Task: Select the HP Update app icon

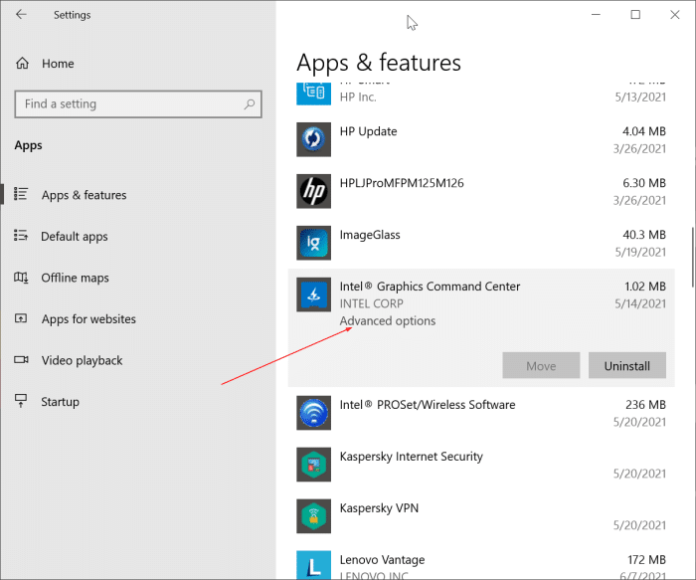Action: (313, 139)
